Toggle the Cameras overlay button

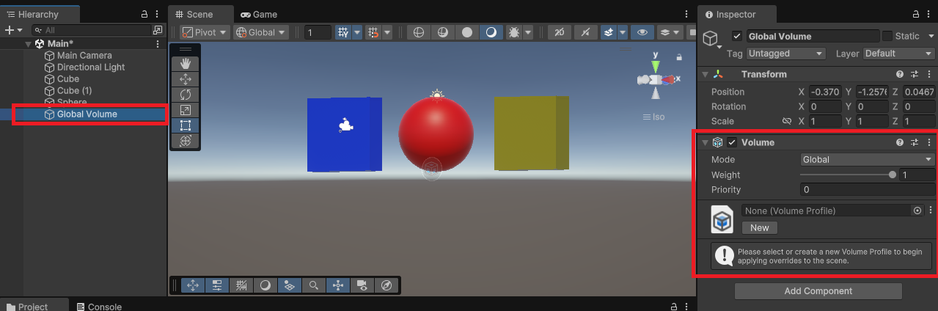coord(362,285)
